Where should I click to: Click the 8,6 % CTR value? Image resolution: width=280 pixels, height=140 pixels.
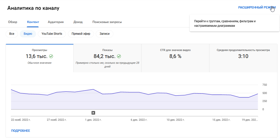[175, 56]
